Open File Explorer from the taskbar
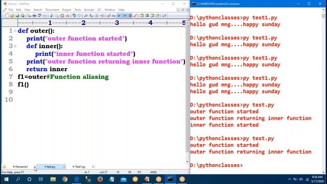This screenshot has height=184, width=327. click(53, 179)
